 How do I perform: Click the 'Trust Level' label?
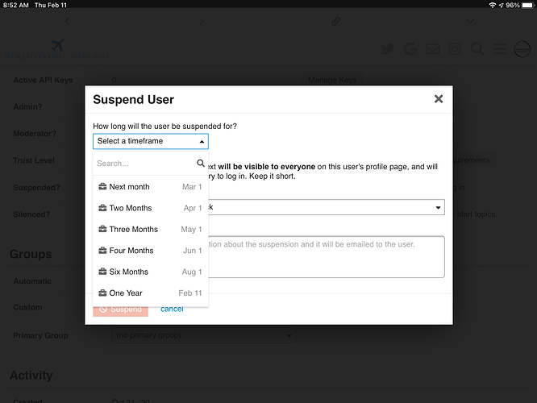[34, 160]
